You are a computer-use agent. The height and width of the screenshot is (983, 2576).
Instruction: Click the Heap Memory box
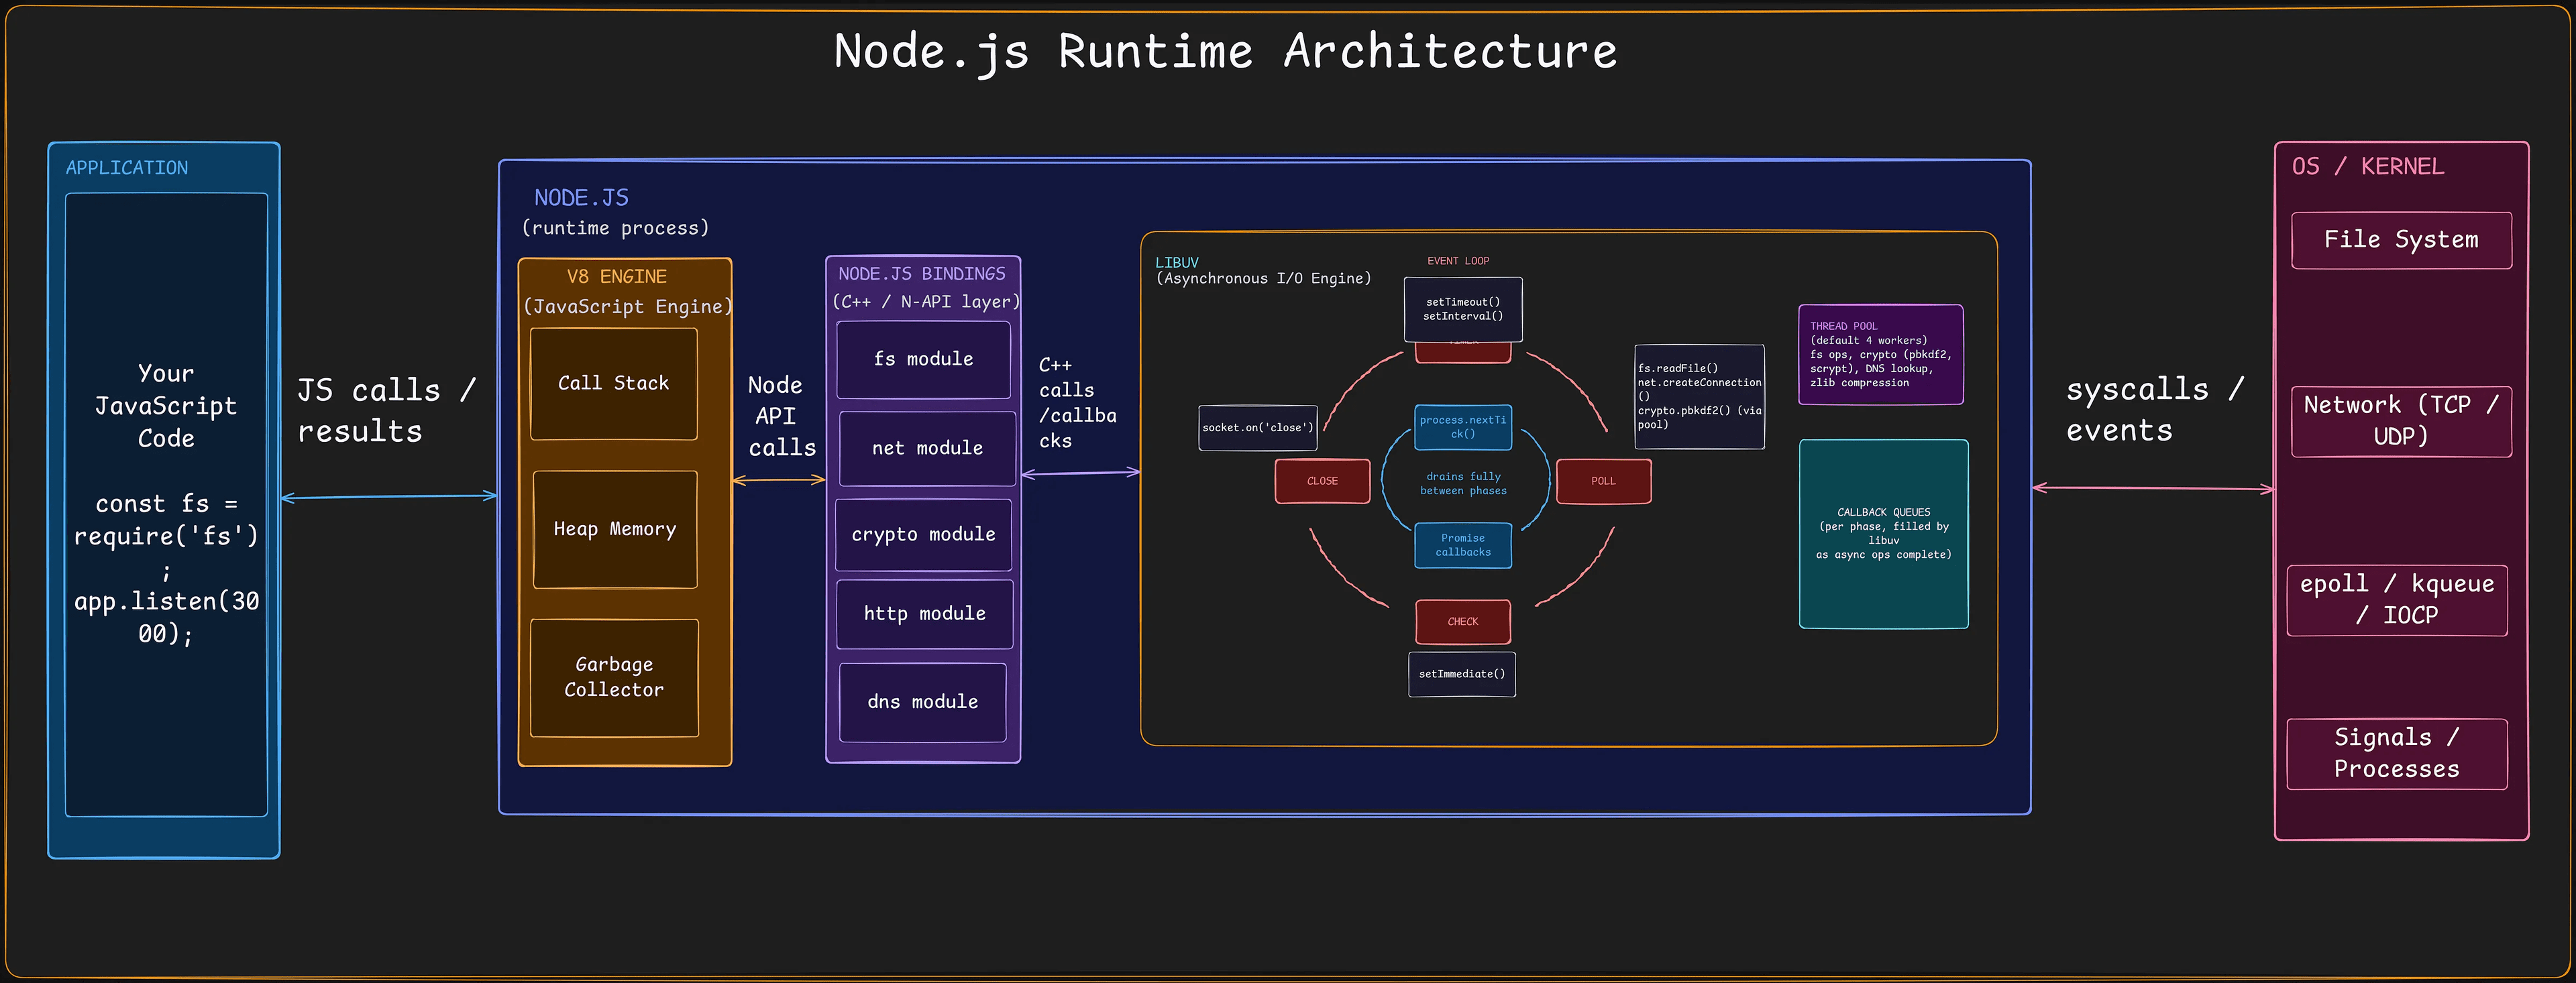[x=615, y=529]
